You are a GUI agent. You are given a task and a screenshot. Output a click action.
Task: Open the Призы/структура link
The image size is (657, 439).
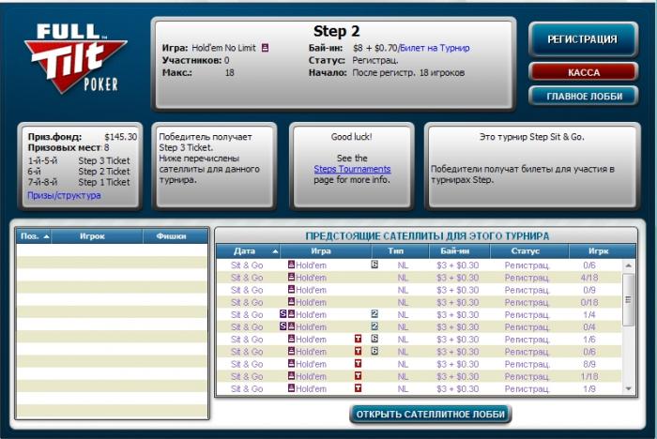click(x=64, y=195)
